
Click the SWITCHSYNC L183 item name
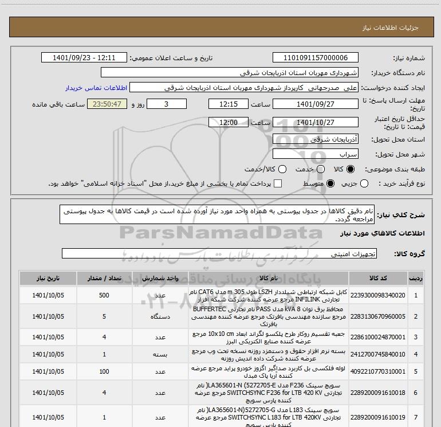(x=268, y=417)
